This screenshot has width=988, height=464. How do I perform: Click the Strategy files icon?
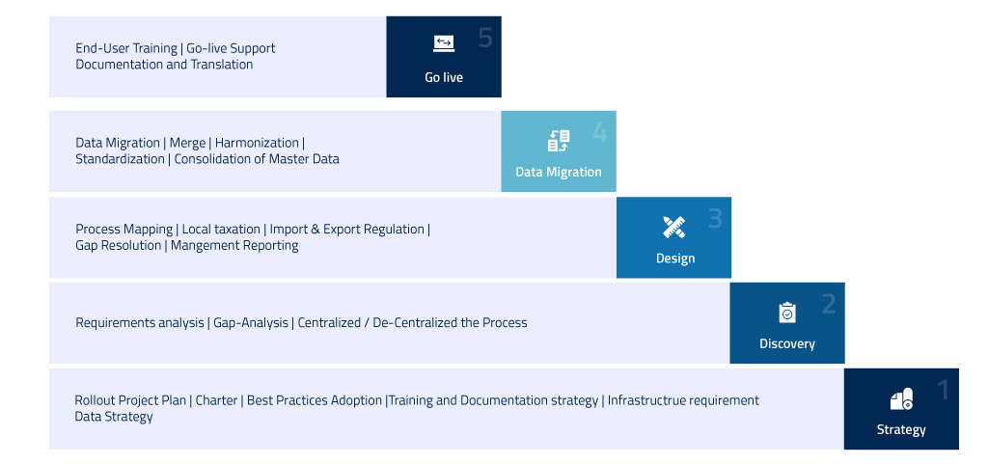click(x=901, y=399)
